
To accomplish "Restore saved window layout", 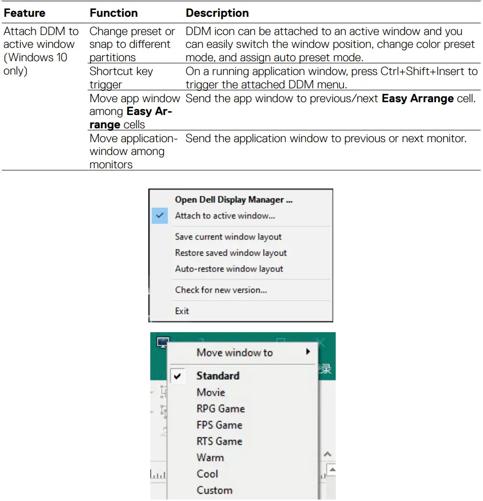I will click(x=230, y=253).
